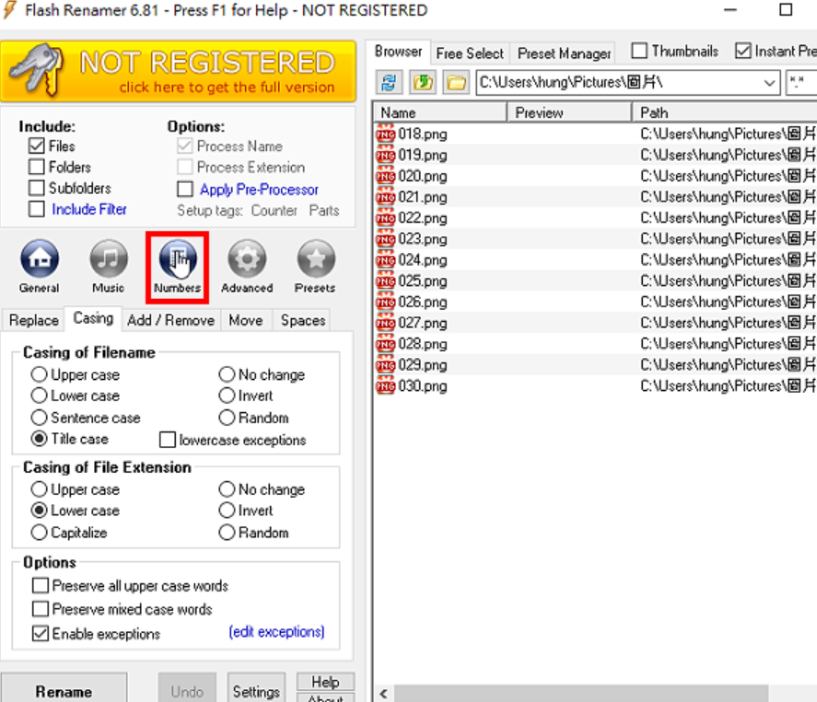Click the PNG icon of 022.png
817x702 pixels.
click(386, 218)
